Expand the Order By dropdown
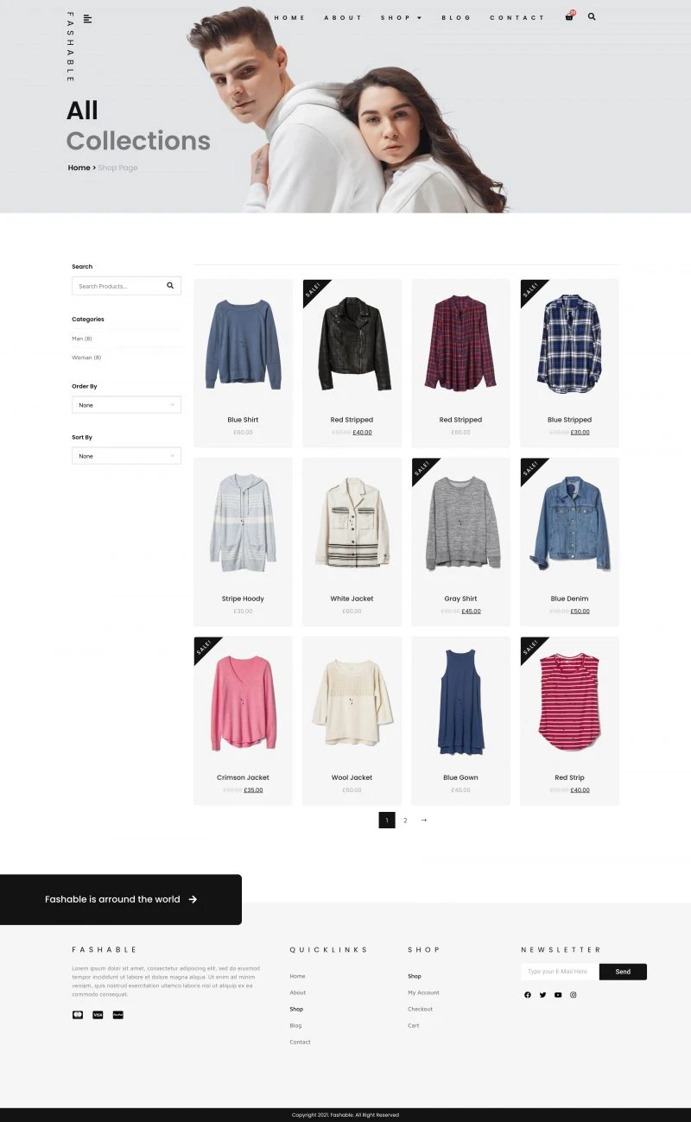 pyautogui.click(x=126, y=405)
